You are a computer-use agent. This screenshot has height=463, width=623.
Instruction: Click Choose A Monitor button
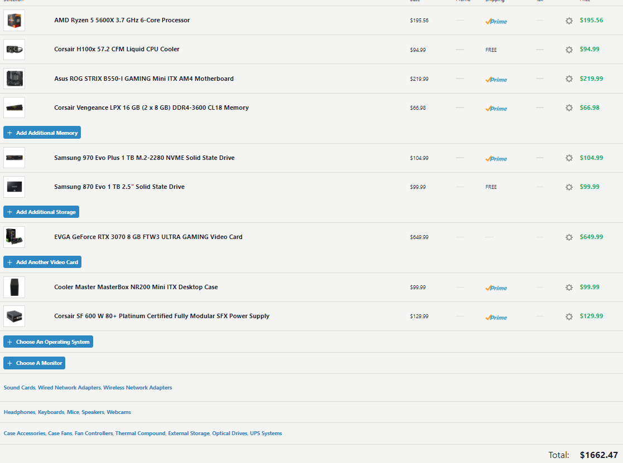(34, 363)
